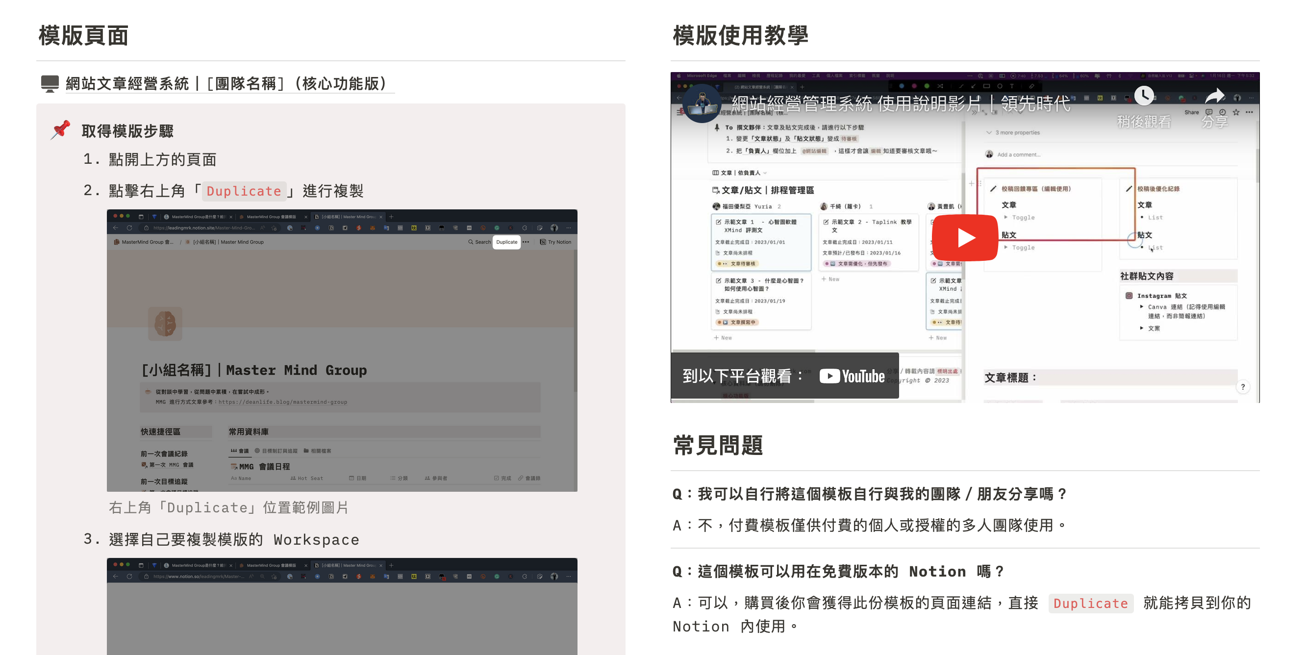Click the pushpin icon beside 取得模版步驟

click(x=60, y=130)
